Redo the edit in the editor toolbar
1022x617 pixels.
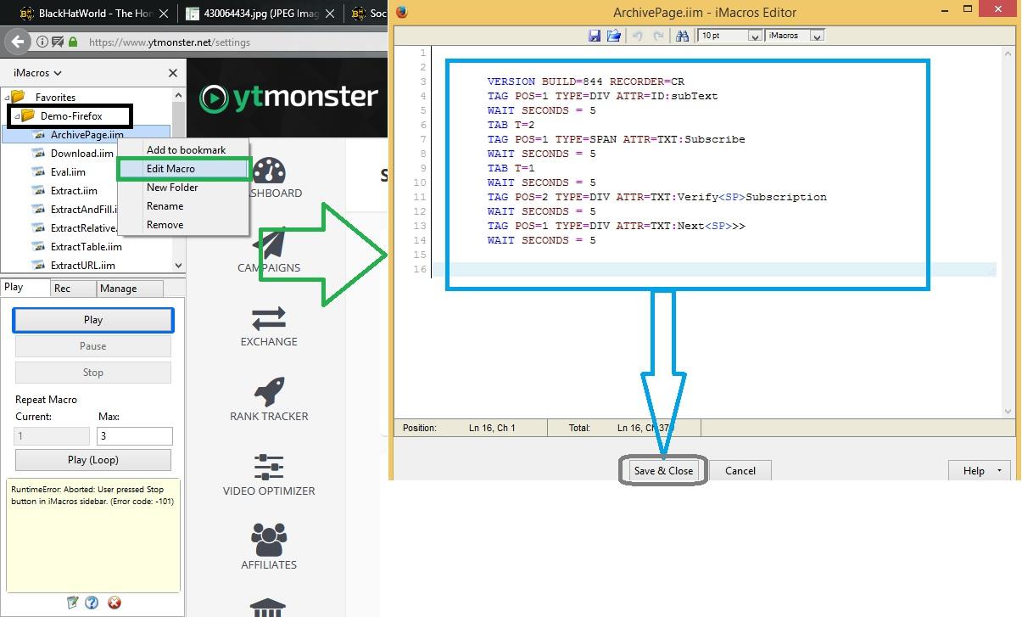click(657, 36)
